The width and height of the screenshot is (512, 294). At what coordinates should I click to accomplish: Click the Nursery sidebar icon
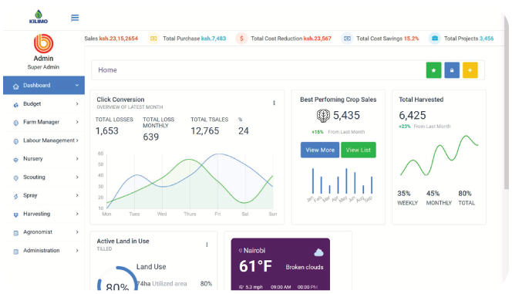click(x=15, y=160)
